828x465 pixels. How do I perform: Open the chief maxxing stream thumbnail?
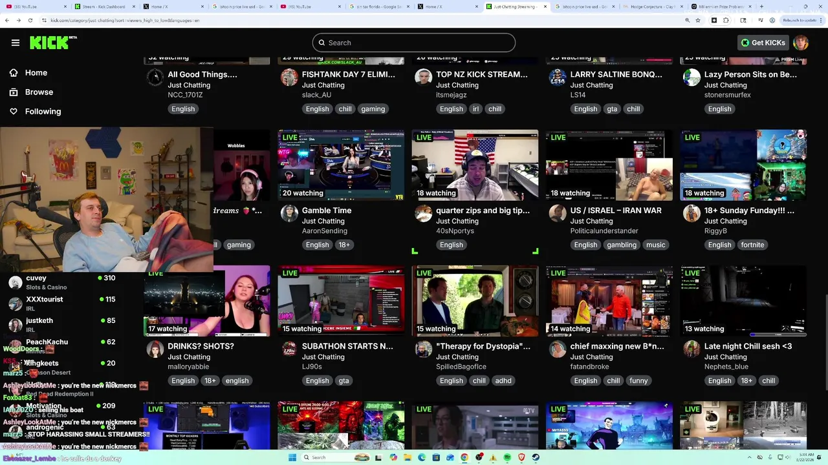click(609, 301)
